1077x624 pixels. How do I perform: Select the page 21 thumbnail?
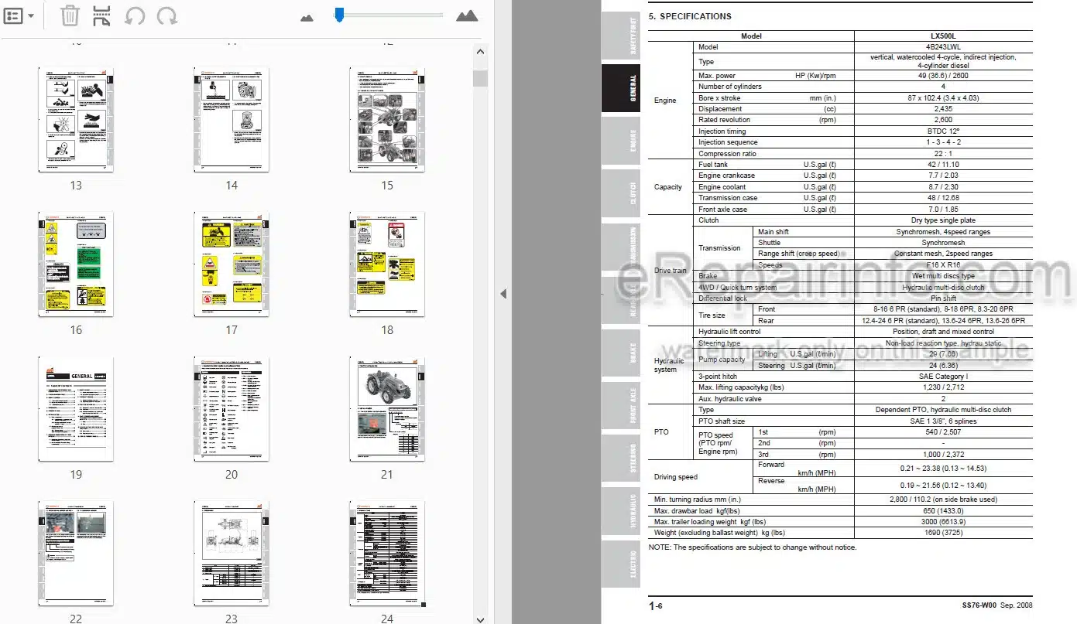click(387, 408)
